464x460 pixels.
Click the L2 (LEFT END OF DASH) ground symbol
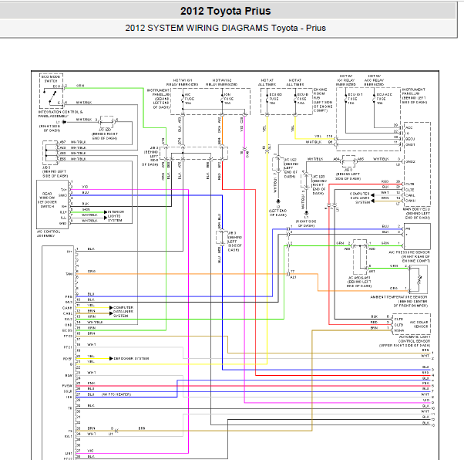coord(278,201)
